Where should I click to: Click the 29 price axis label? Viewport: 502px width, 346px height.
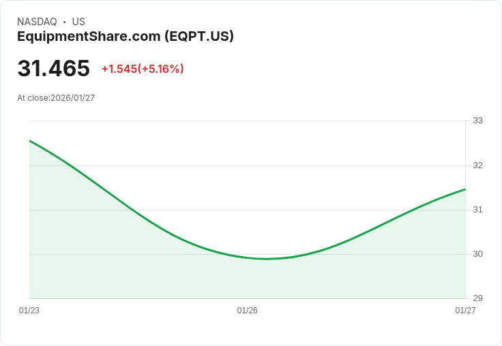click(477, 298)
